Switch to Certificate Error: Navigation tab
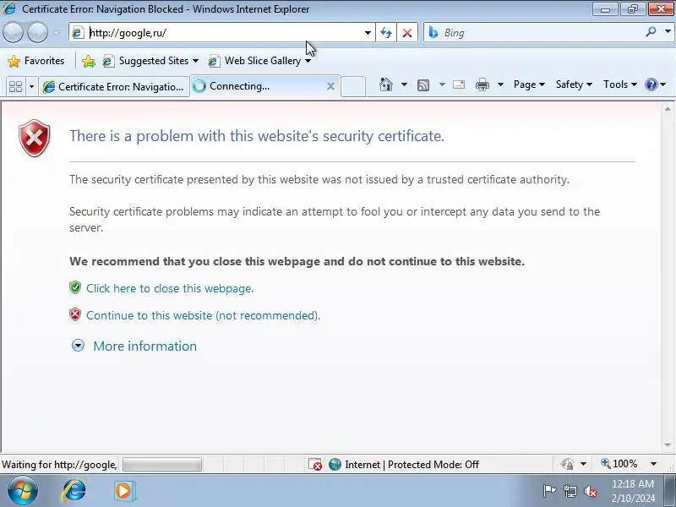This screenshot has width=676, height=507. (114, 87)
